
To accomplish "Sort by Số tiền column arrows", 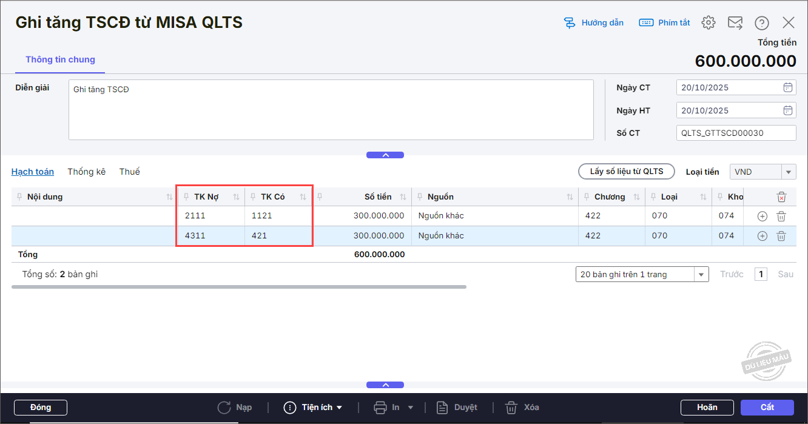I will [x=403, y=197].
